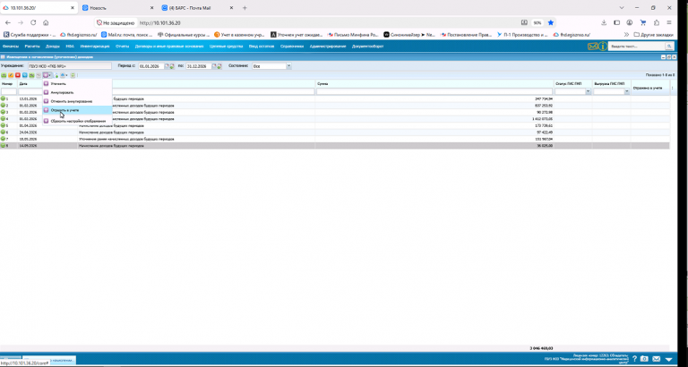Open the blue print dropdown icon in toolbar
This screenshot has width=688, height=367.
(x=64, y=75)
